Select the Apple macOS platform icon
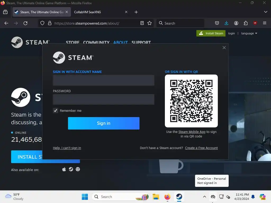Screen dimensions: 271x203 point(64,169)
